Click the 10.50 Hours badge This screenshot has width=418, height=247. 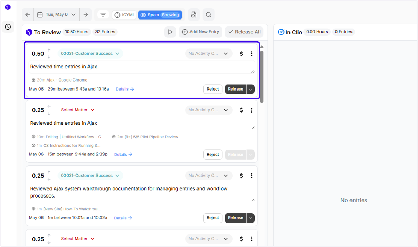[x=77, y=32]
